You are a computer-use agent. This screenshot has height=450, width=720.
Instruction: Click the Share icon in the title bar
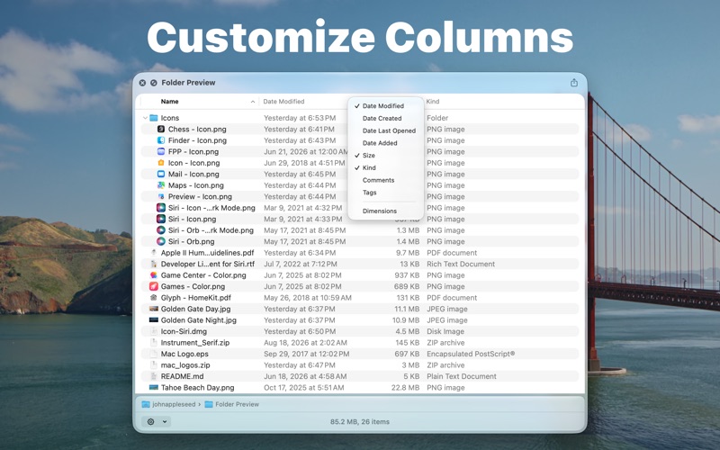tap(573, 83)
